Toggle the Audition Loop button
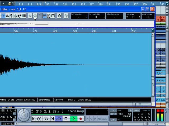 pos(35,16)
